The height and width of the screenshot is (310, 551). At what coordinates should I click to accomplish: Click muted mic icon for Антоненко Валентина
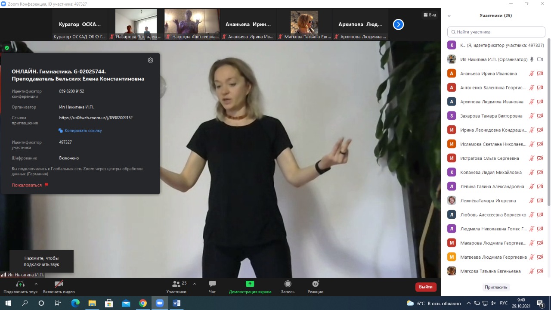(x=532, y=88)
